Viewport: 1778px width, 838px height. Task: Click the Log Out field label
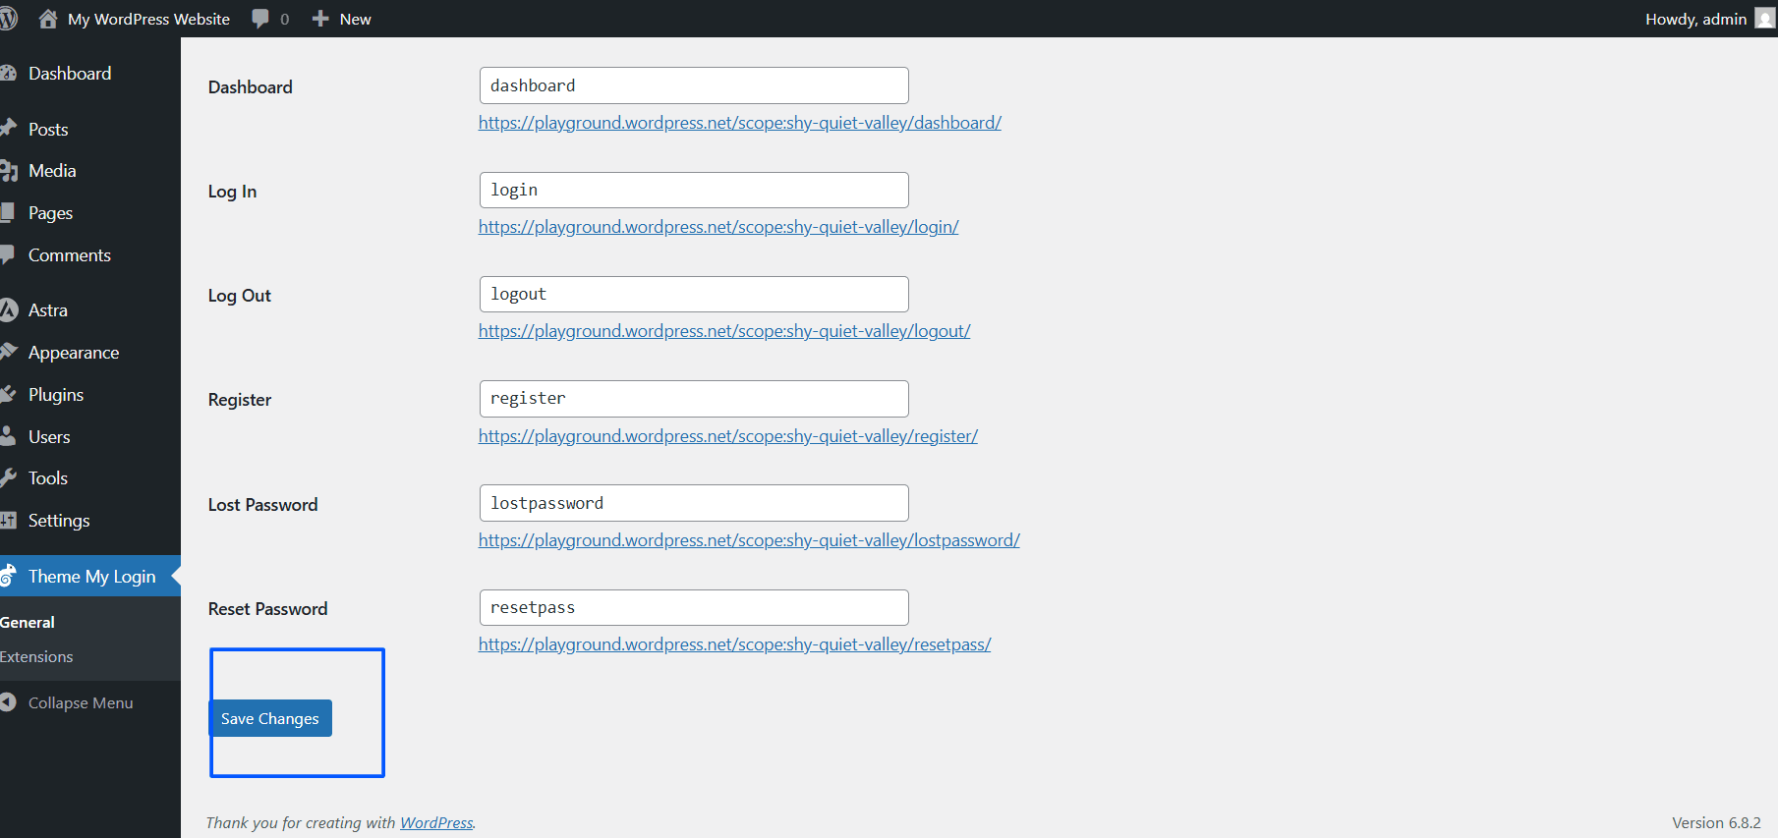(x=240, y=296)
